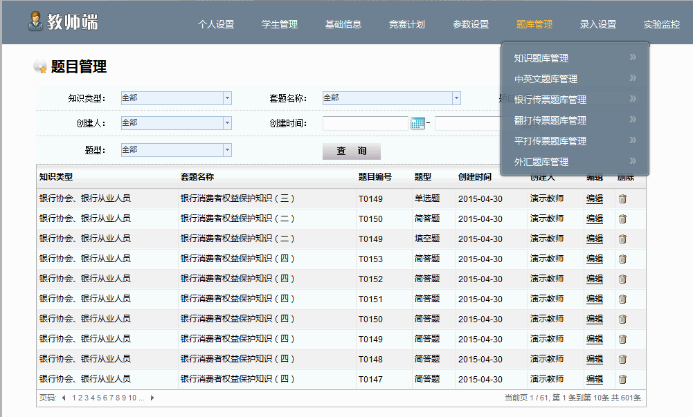Viewport: 693px width, 417px height.
Task: Open the calendar picker for 创建时间
Action: click(417, 123)
